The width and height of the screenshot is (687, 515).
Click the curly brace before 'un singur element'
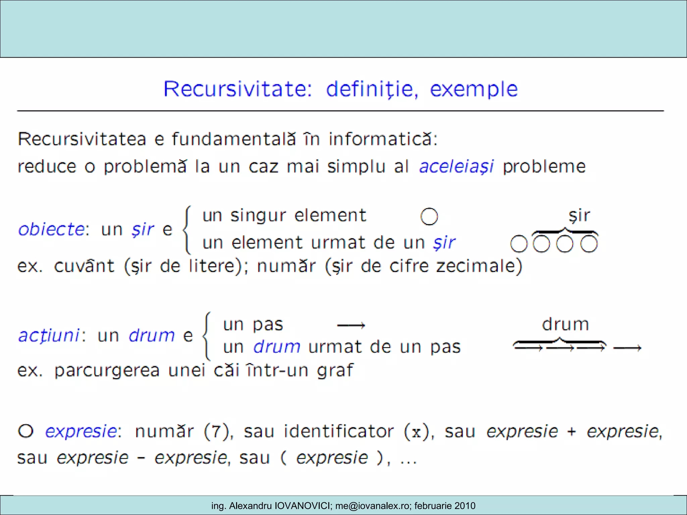(187, 230)
